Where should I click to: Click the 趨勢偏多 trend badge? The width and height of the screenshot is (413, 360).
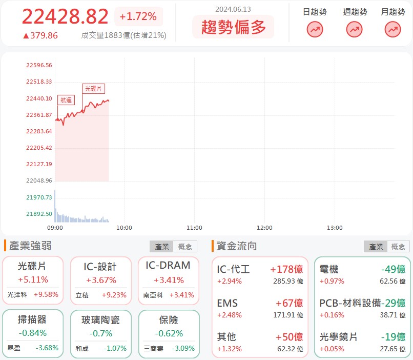233,27
